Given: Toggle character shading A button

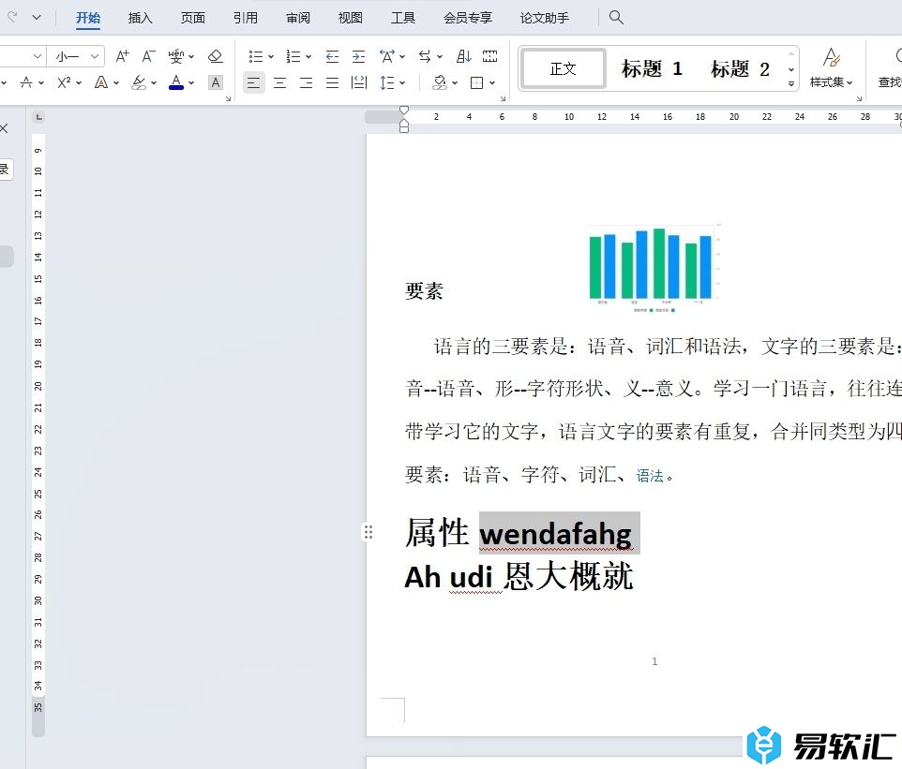Looking at the screenshot, I should click(215, 83).
